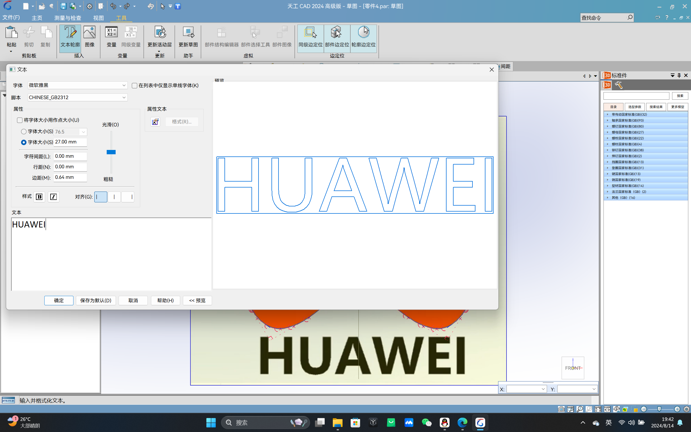691x432 pixels.
Task: Click the Undo arrow icon
Action: pos(113,6)
